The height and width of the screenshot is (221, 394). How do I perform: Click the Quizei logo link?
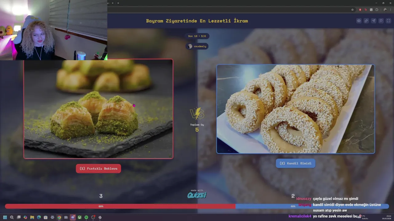coord(197,195)
